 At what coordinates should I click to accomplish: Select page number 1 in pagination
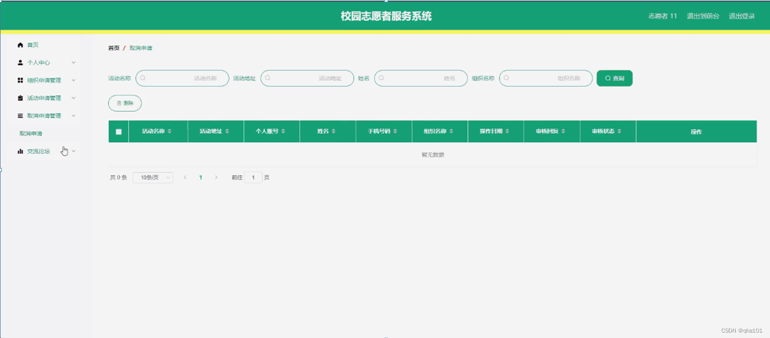point(200,177)
